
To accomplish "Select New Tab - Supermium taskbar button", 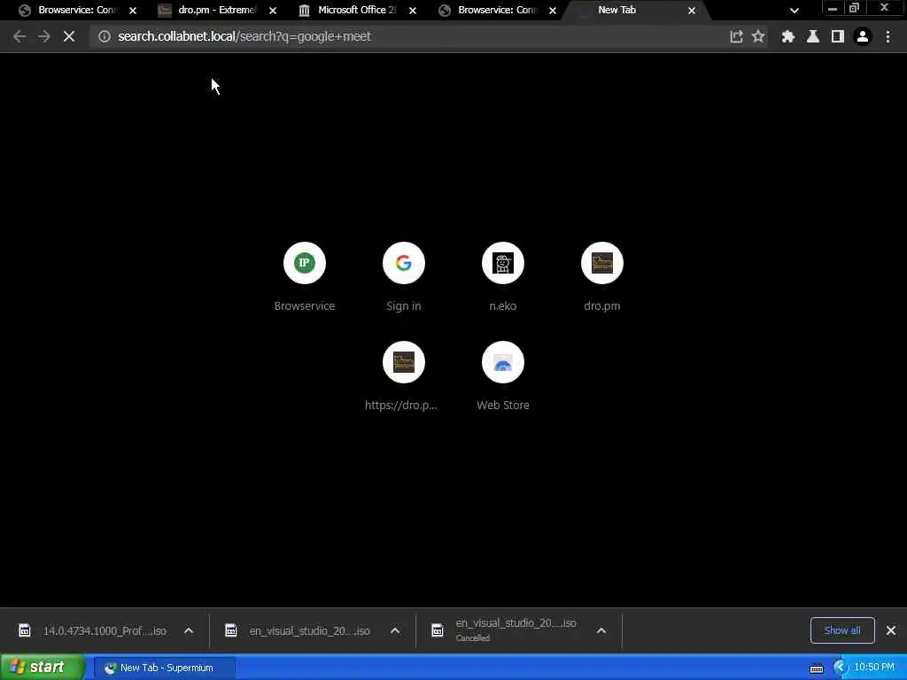I will (165, 668).
